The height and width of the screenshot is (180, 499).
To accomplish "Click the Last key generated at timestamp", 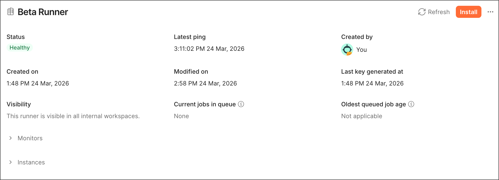I will 372,83.
